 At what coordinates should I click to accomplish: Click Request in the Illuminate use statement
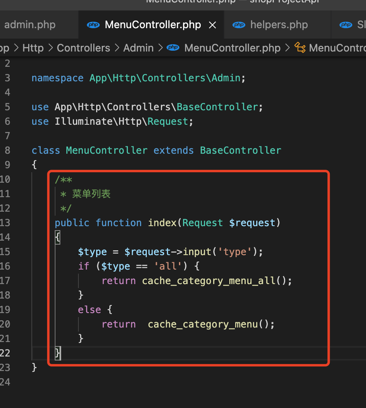pyautogui.click(x=168, y=122)
